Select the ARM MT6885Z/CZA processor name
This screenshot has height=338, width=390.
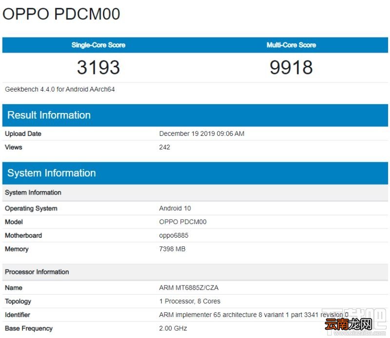[x=189, y=288]
